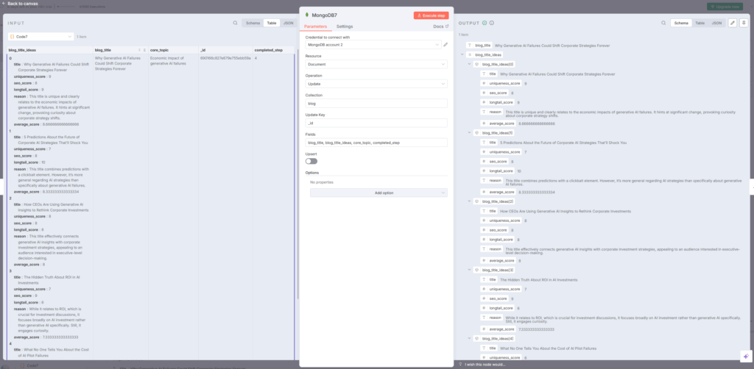Edit credential using pencil icon beside MongoDB account
The width and height of the screenshot is (754, 369).
[x=445, y=45]
